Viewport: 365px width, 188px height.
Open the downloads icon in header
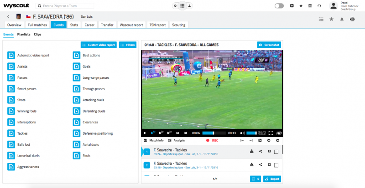[292, 6]
